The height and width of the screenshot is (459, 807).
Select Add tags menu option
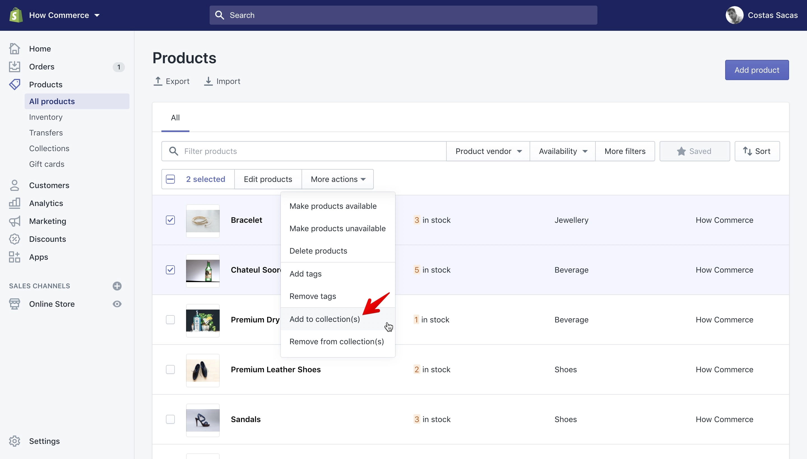pos(338,274)
